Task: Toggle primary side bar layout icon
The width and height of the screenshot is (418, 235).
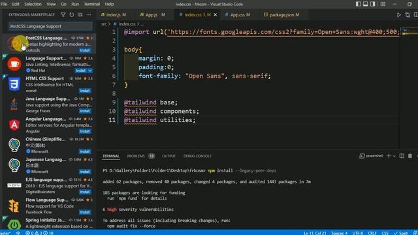Action: pyautogui.click(x=359, y=4)
